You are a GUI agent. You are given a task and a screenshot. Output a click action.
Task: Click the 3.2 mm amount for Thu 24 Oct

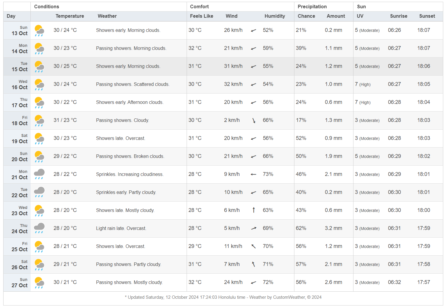[333, 228]
